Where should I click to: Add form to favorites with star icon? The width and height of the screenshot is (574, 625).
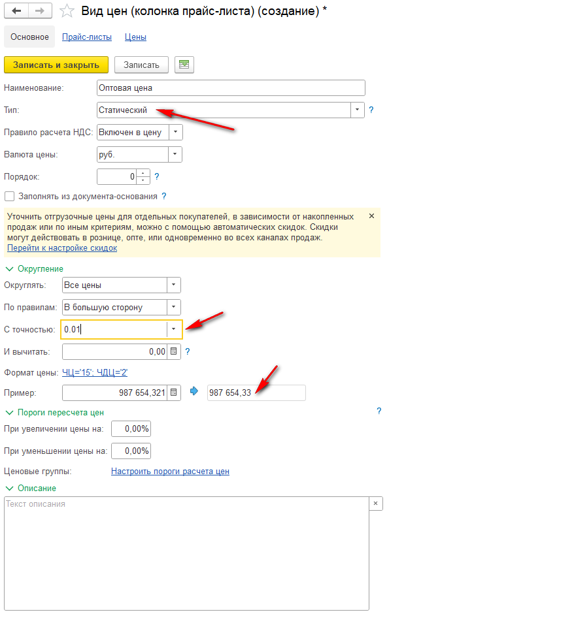point(67,11)
